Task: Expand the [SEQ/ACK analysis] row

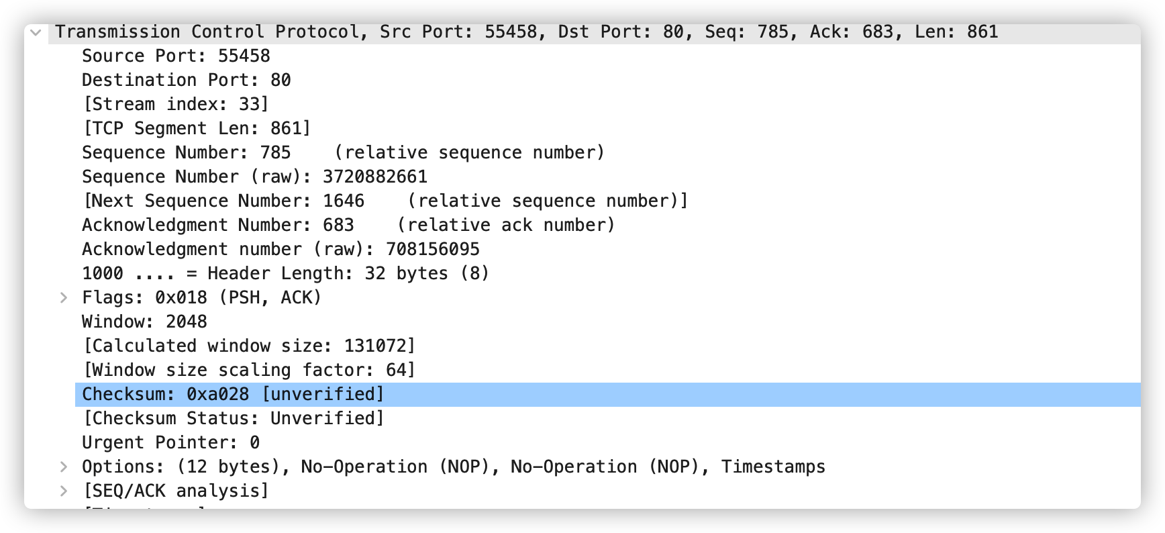Action: pos(64,491)
